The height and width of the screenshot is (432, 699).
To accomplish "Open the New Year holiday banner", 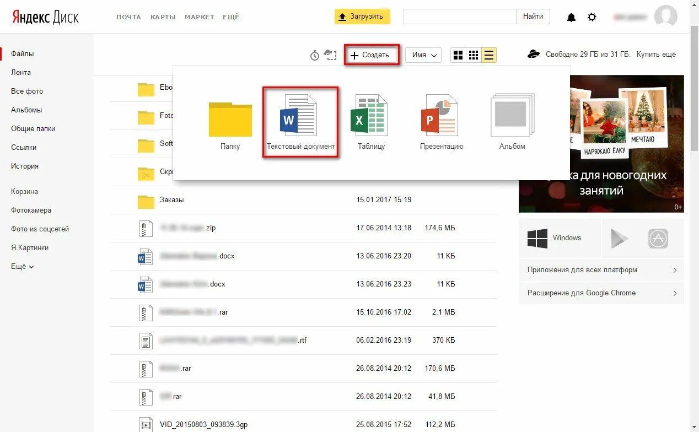I will point(601,144).
